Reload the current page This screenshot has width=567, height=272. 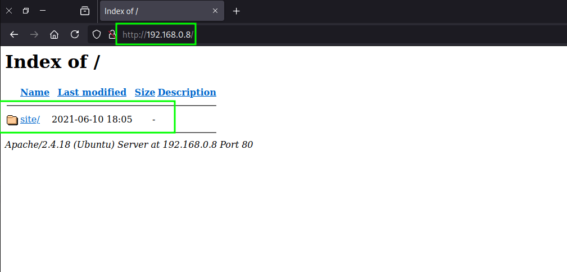point(74,35)
